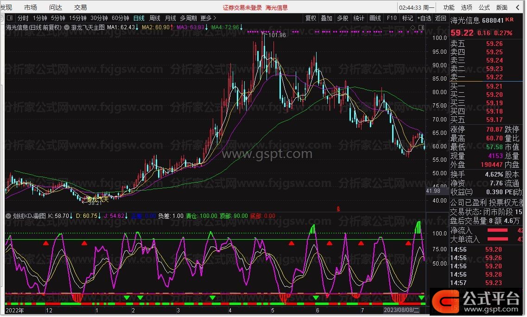Viewport: 527px width, 317px height.
Task: Click the J: 54.62 indicator value
Action: (x=115, y=216)
